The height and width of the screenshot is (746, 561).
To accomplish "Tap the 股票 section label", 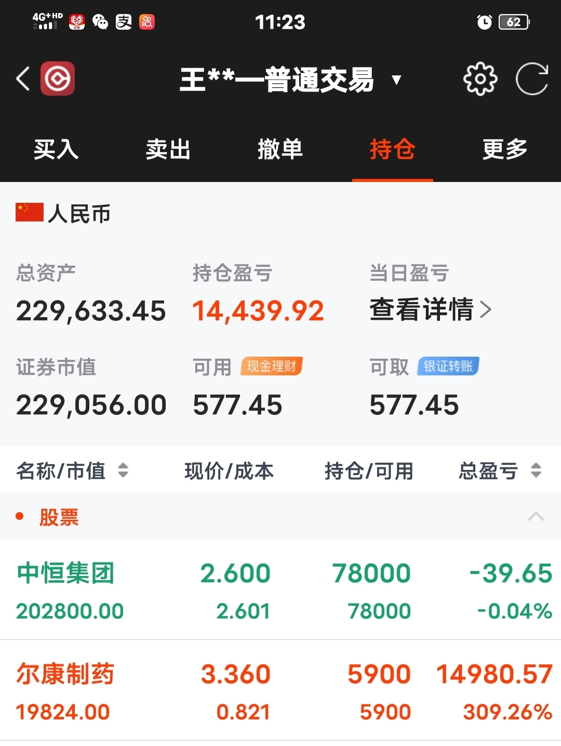I will click(x=59, y=517).
